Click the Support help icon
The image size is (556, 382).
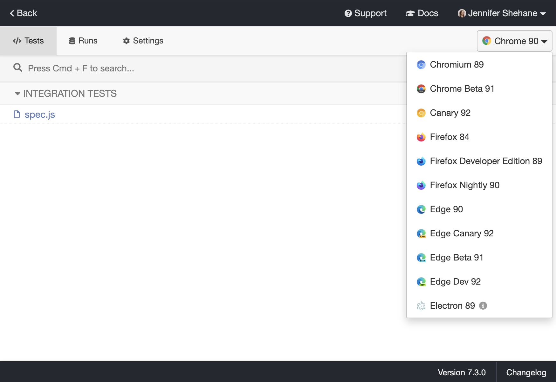point(348,13)
